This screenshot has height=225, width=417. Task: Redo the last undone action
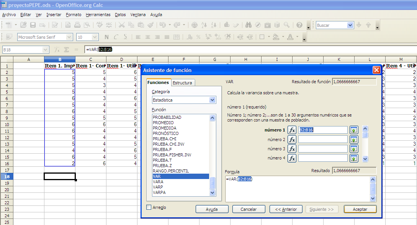click(x=177, y=25)
